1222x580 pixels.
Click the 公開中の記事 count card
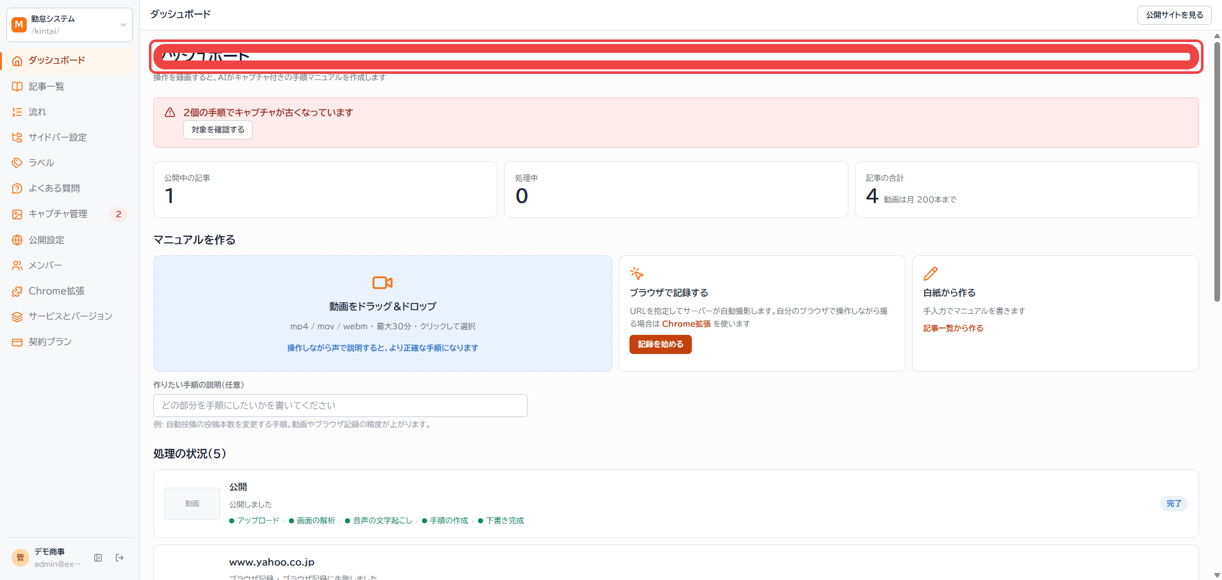point(325,190)
